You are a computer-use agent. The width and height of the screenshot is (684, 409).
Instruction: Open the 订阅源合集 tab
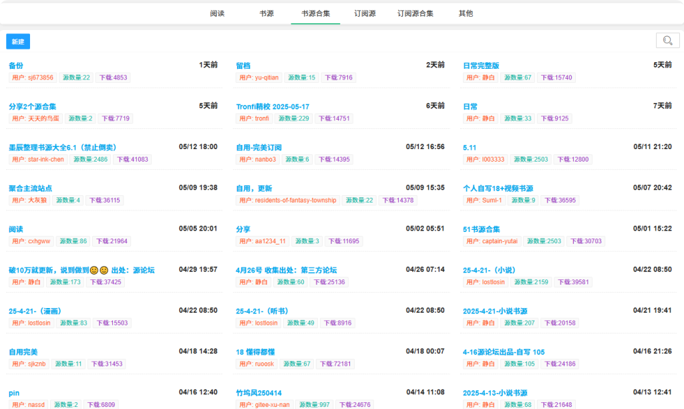(x=415, y=13)
